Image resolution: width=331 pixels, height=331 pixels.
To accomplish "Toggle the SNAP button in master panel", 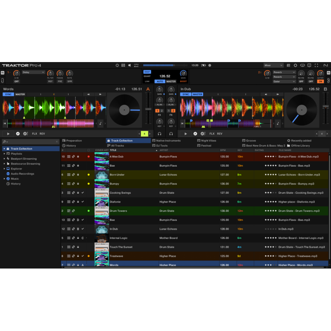I will pyautogui.click(x=147, y=72).
